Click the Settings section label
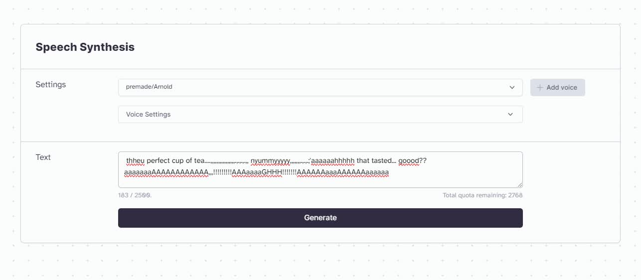This screenshot has height=280, width=641. [50, 84]
